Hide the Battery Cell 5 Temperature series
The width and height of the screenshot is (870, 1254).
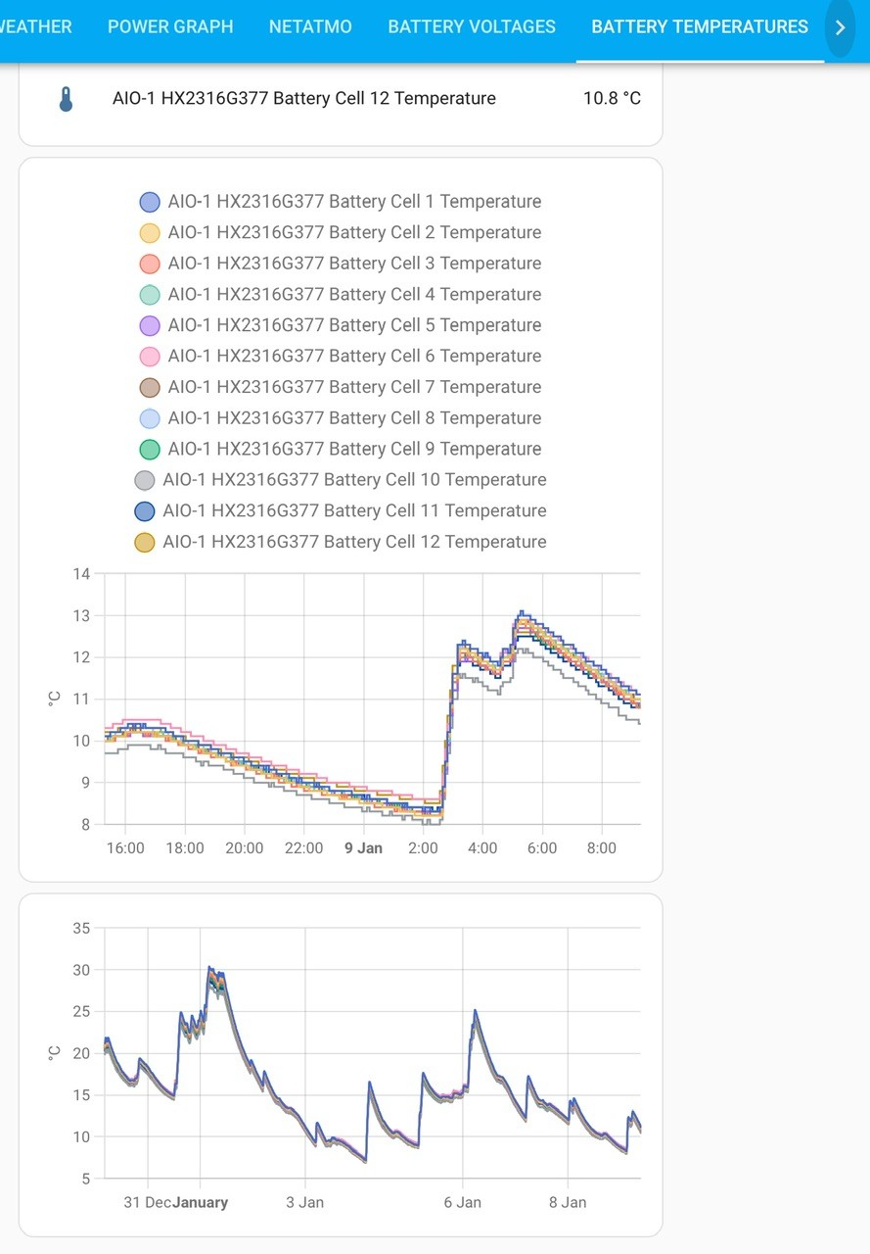(341, 325)
